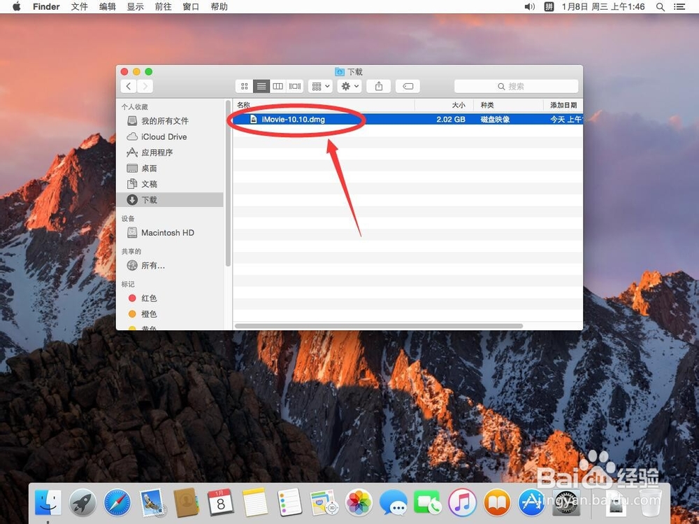Open iBooks from the Dock
Image resolution: width=699 pixels, height=524 pixels.
(497, 502)
